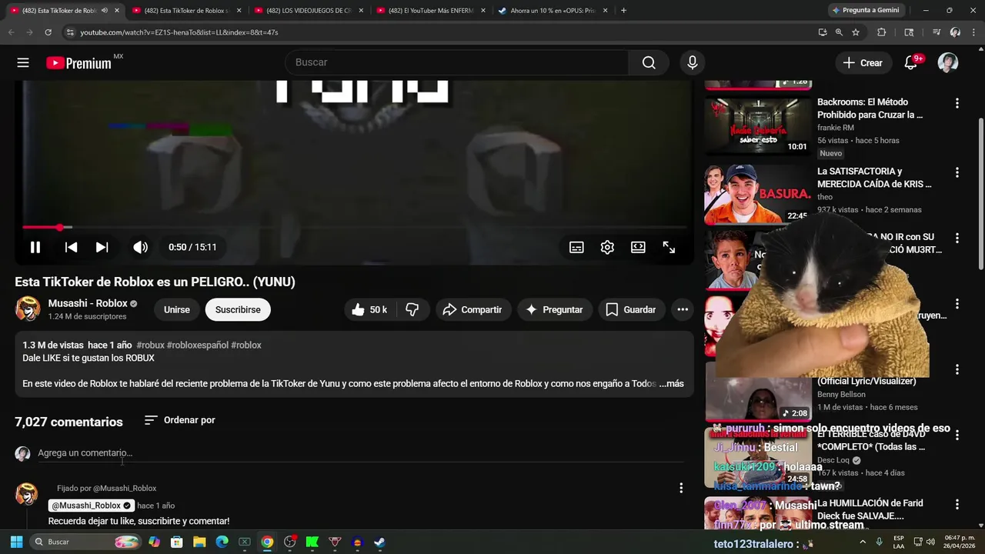Screen dimensions: 985x554
Task: Open the YouTube hamburger guide menu
Action: (23, 63)
